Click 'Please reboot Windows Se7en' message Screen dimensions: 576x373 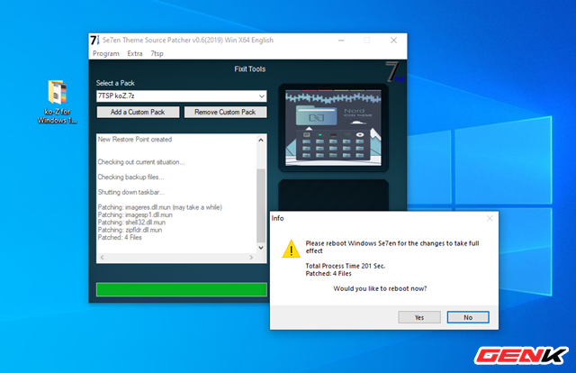392,247
